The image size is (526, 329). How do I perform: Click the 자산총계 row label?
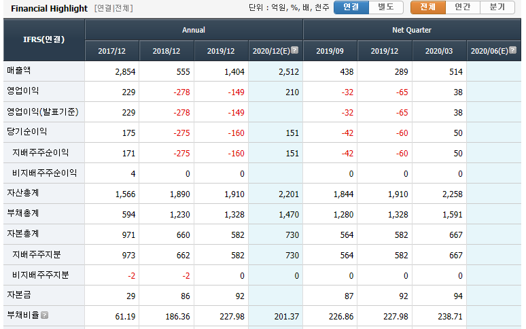click(23, 193)
